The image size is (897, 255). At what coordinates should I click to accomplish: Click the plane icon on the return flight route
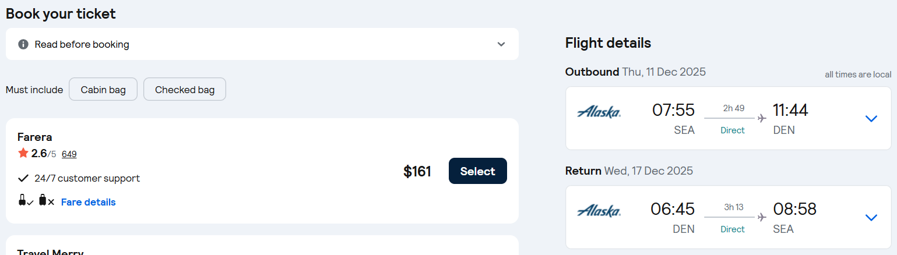[x=762, y=217]
